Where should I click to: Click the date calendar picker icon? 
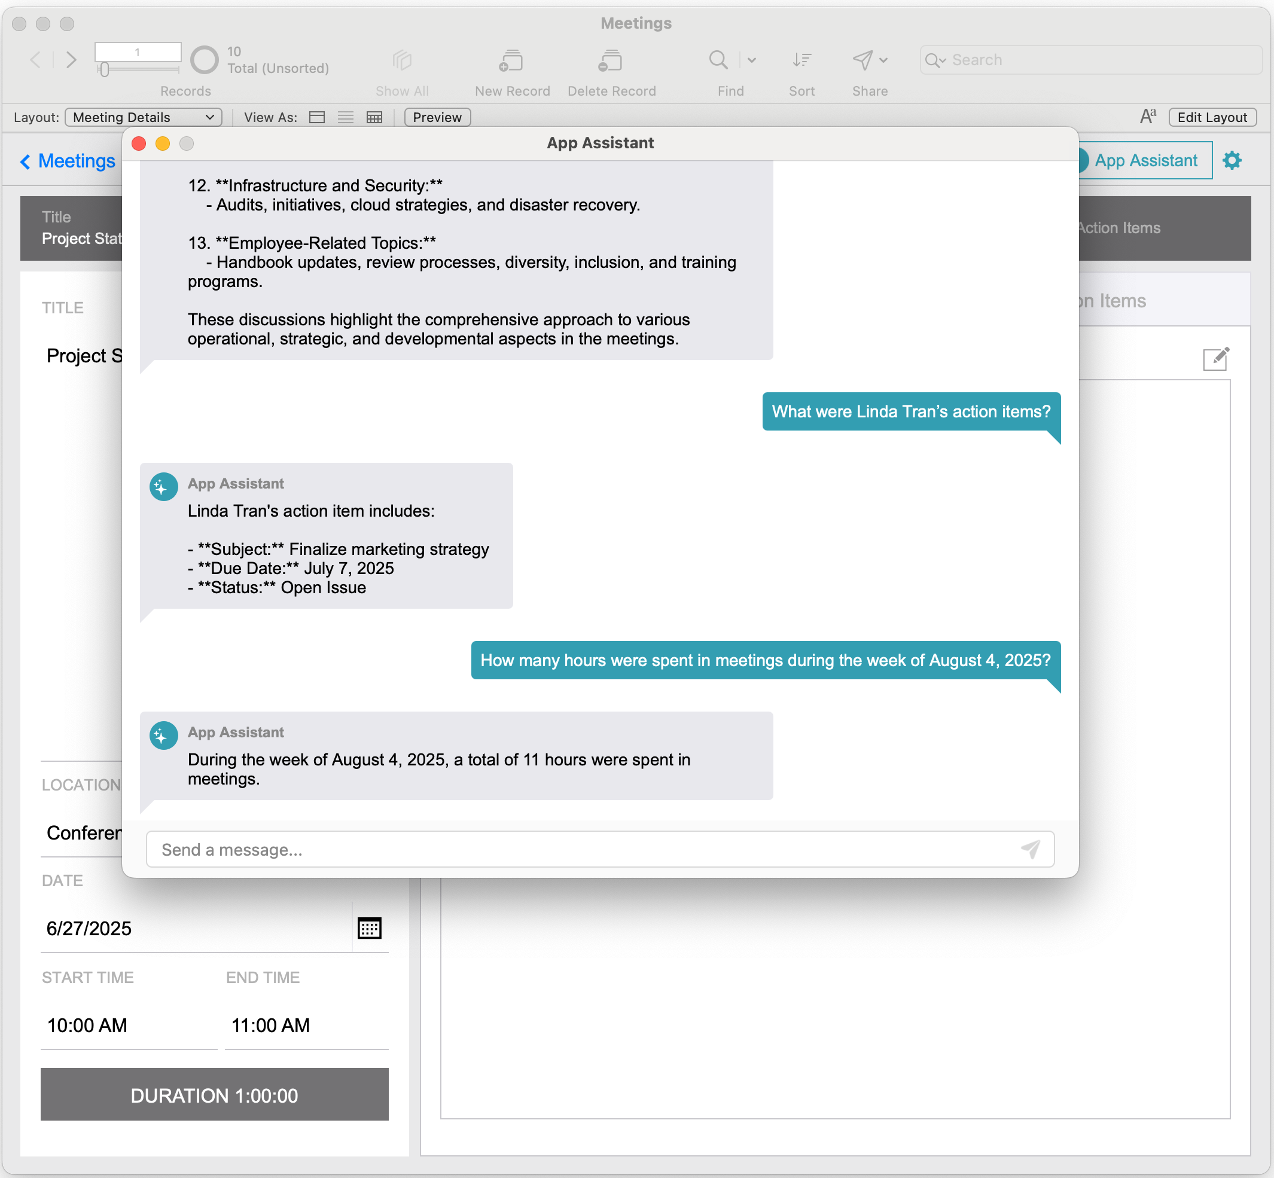point(369,928)
